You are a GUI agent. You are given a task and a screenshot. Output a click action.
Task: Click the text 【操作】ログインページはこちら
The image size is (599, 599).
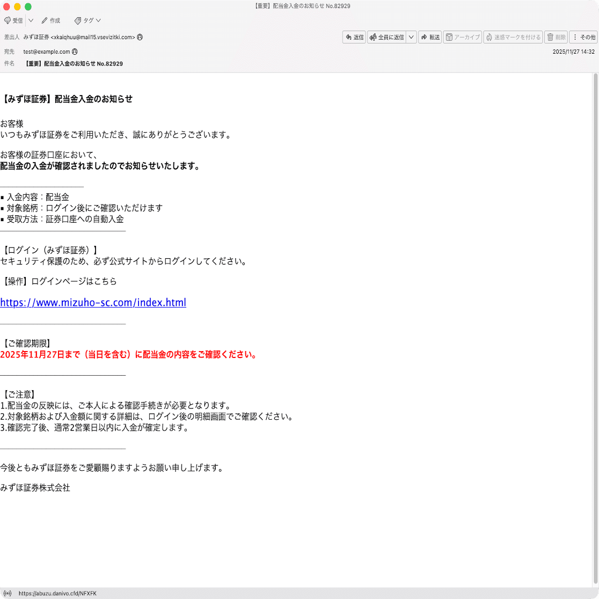[x=59, y=282]
